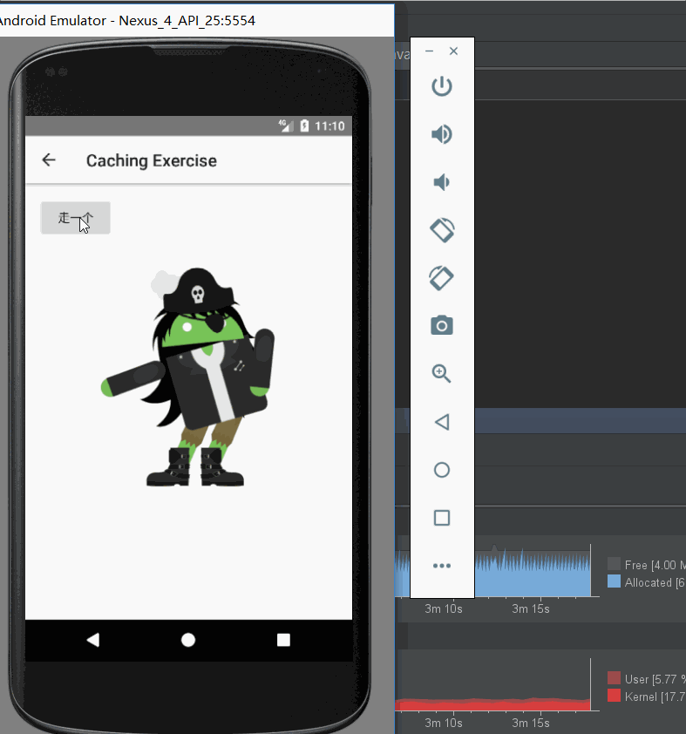Screen dimensions: 686x734
Task: Click the Free memory legend swatch
Action: click(x=614, y=564)
